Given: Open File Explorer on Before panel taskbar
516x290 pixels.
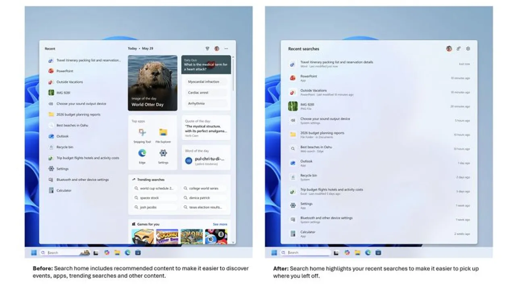Looking at the screenshot, I should 117,253.
